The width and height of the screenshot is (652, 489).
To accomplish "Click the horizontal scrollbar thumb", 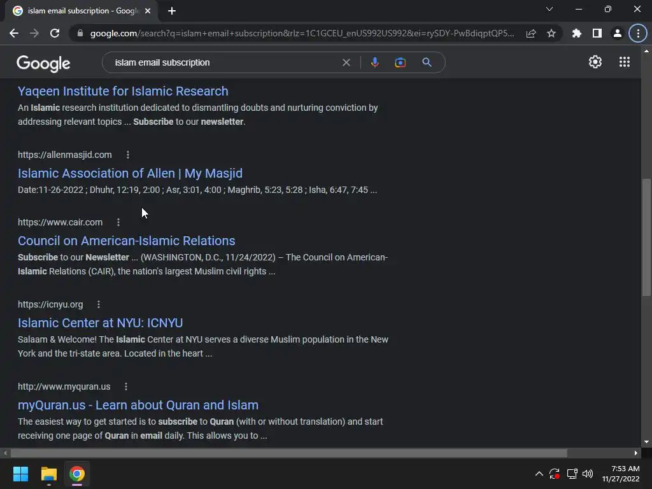I will tap(288, 453).
